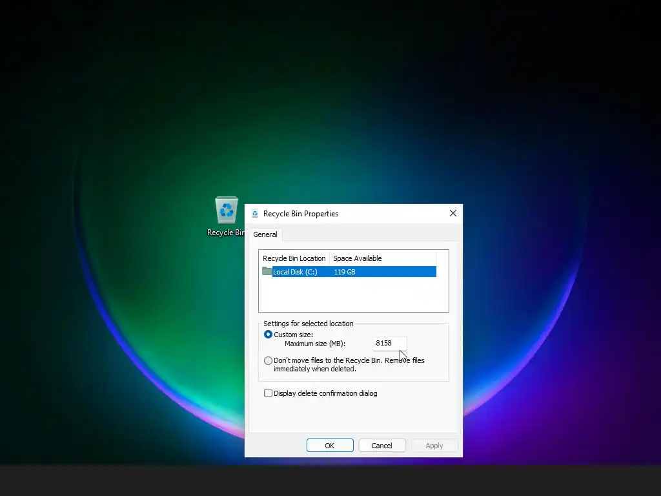661x496 pixels.
Task: Click the Maximum size (MB) input field
Action: (390, 344)
